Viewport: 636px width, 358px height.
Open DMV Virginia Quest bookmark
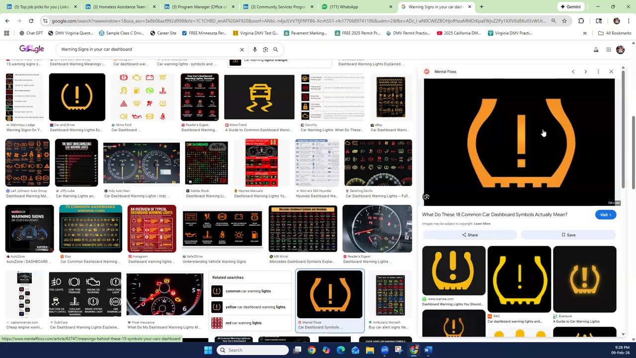(71, 33)
